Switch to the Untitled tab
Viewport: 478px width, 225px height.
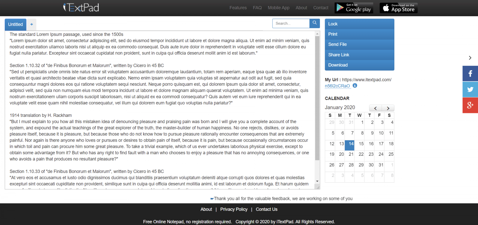[x=16, y=25]
